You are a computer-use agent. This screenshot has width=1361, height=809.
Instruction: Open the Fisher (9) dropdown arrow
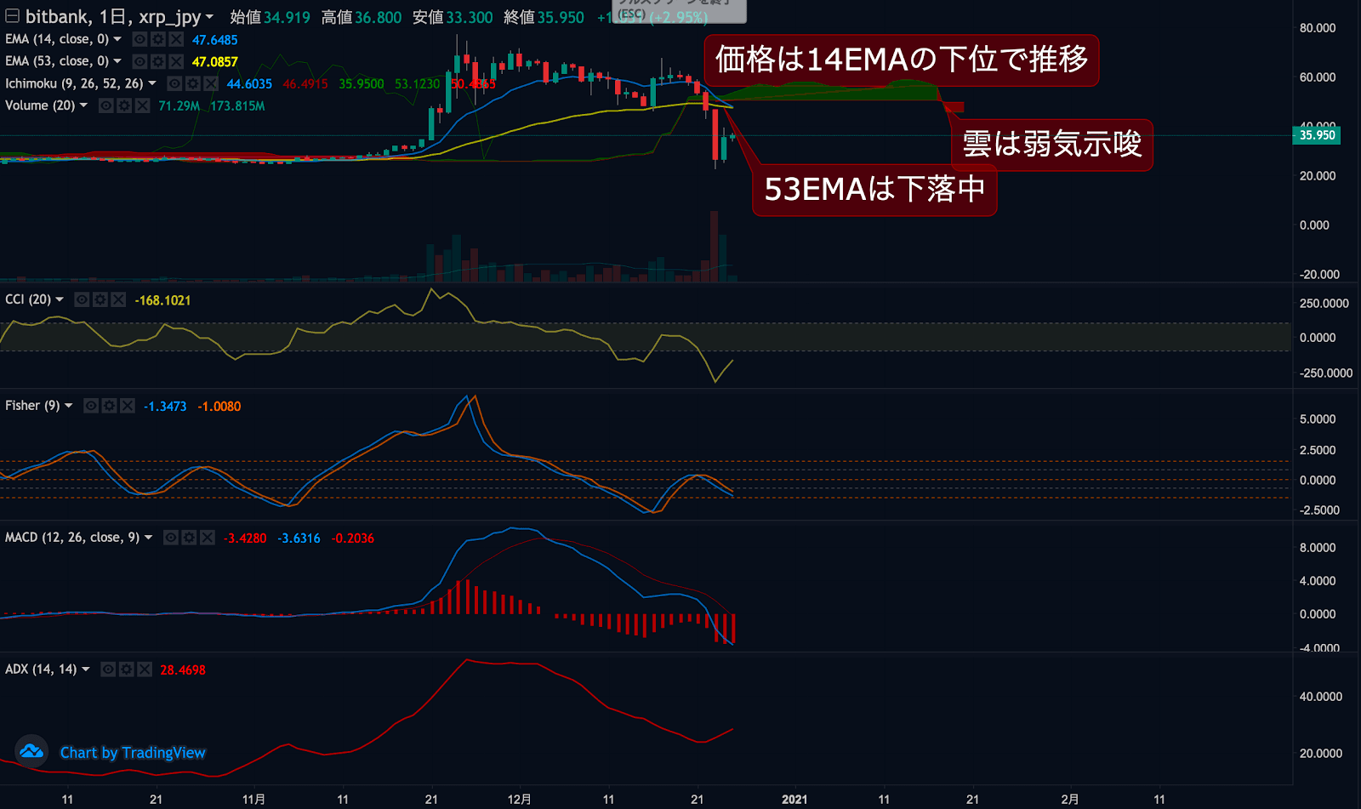69,406
